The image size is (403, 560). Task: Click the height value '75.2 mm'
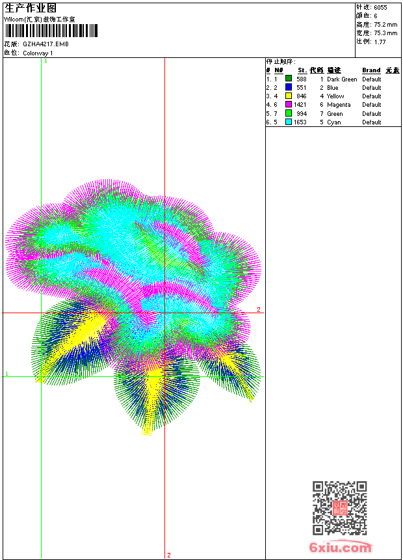pos(385,25)
